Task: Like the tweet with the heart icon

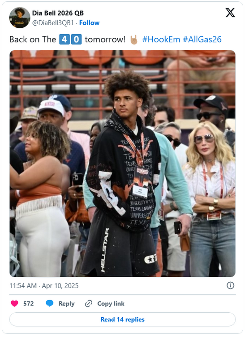Action: pos(14,303)
